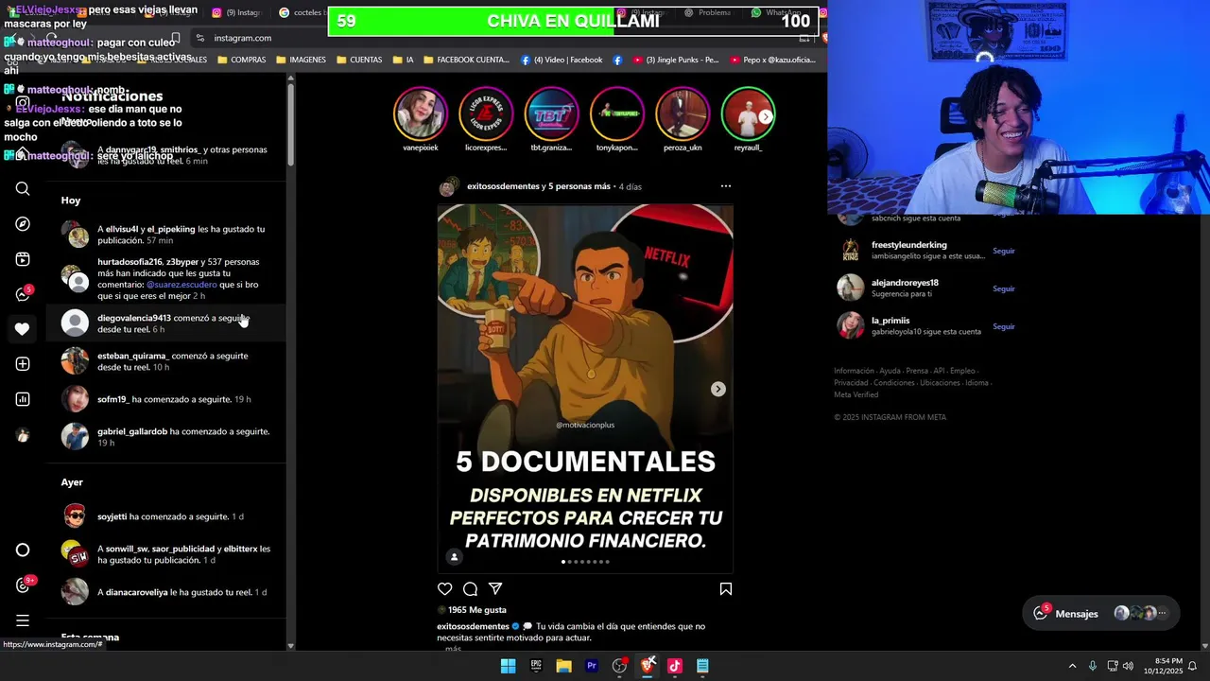Open the IA bookmarks folder
The height and width of the screenshot is (681, 1210).
403,60
